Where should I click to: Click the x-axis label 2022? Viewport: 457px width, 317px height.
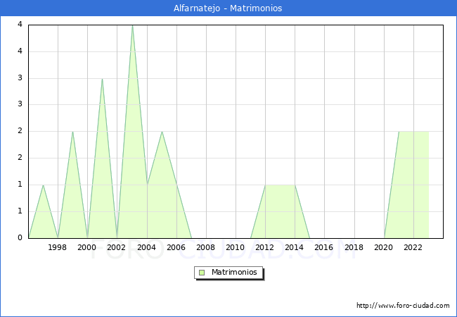pyautogui.click(x=413, y=247)
